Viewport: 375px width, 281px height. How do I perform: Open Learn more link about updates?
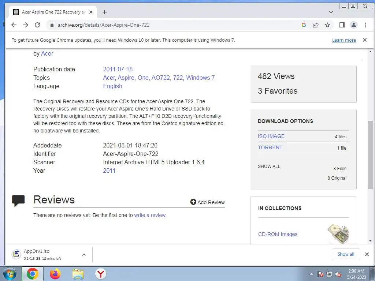pyautogui.click(x=344, y=40)
